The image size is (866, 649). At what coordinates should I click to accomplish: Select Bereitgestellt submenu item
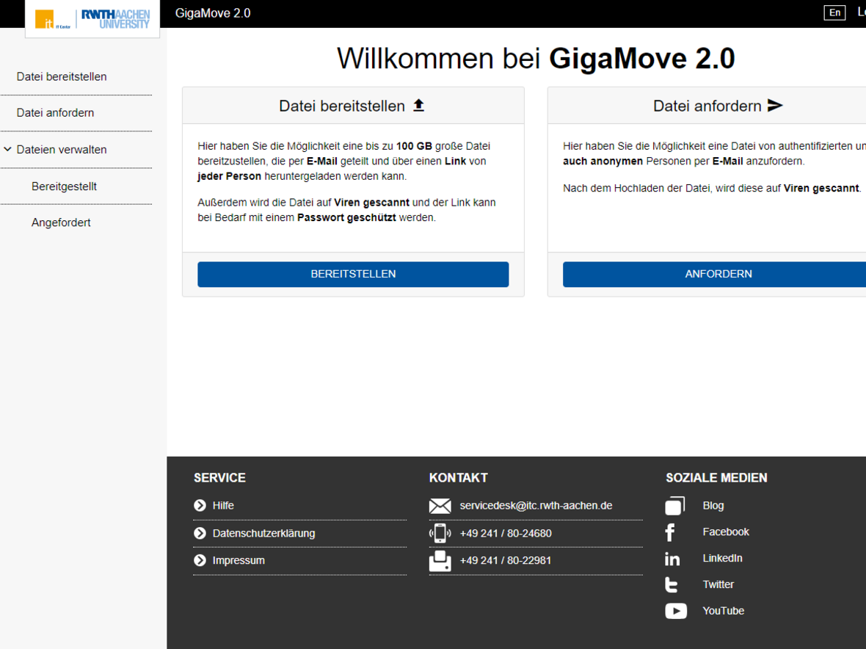pos(64,186)
